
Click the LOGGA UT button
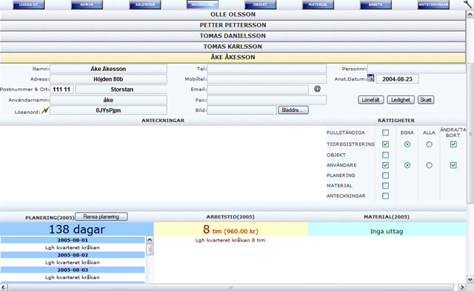pyautogui.click(x=28, y=4)
